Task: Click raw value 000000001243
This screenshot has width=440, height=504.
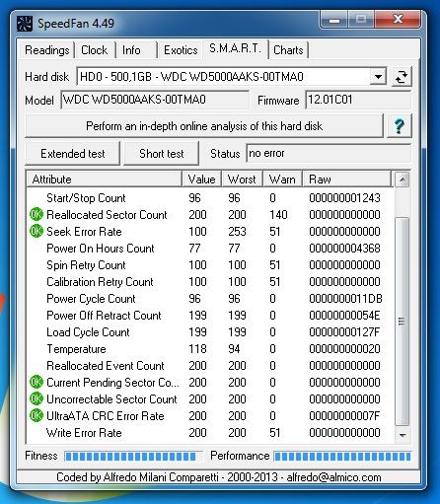Action: (344, 198)
